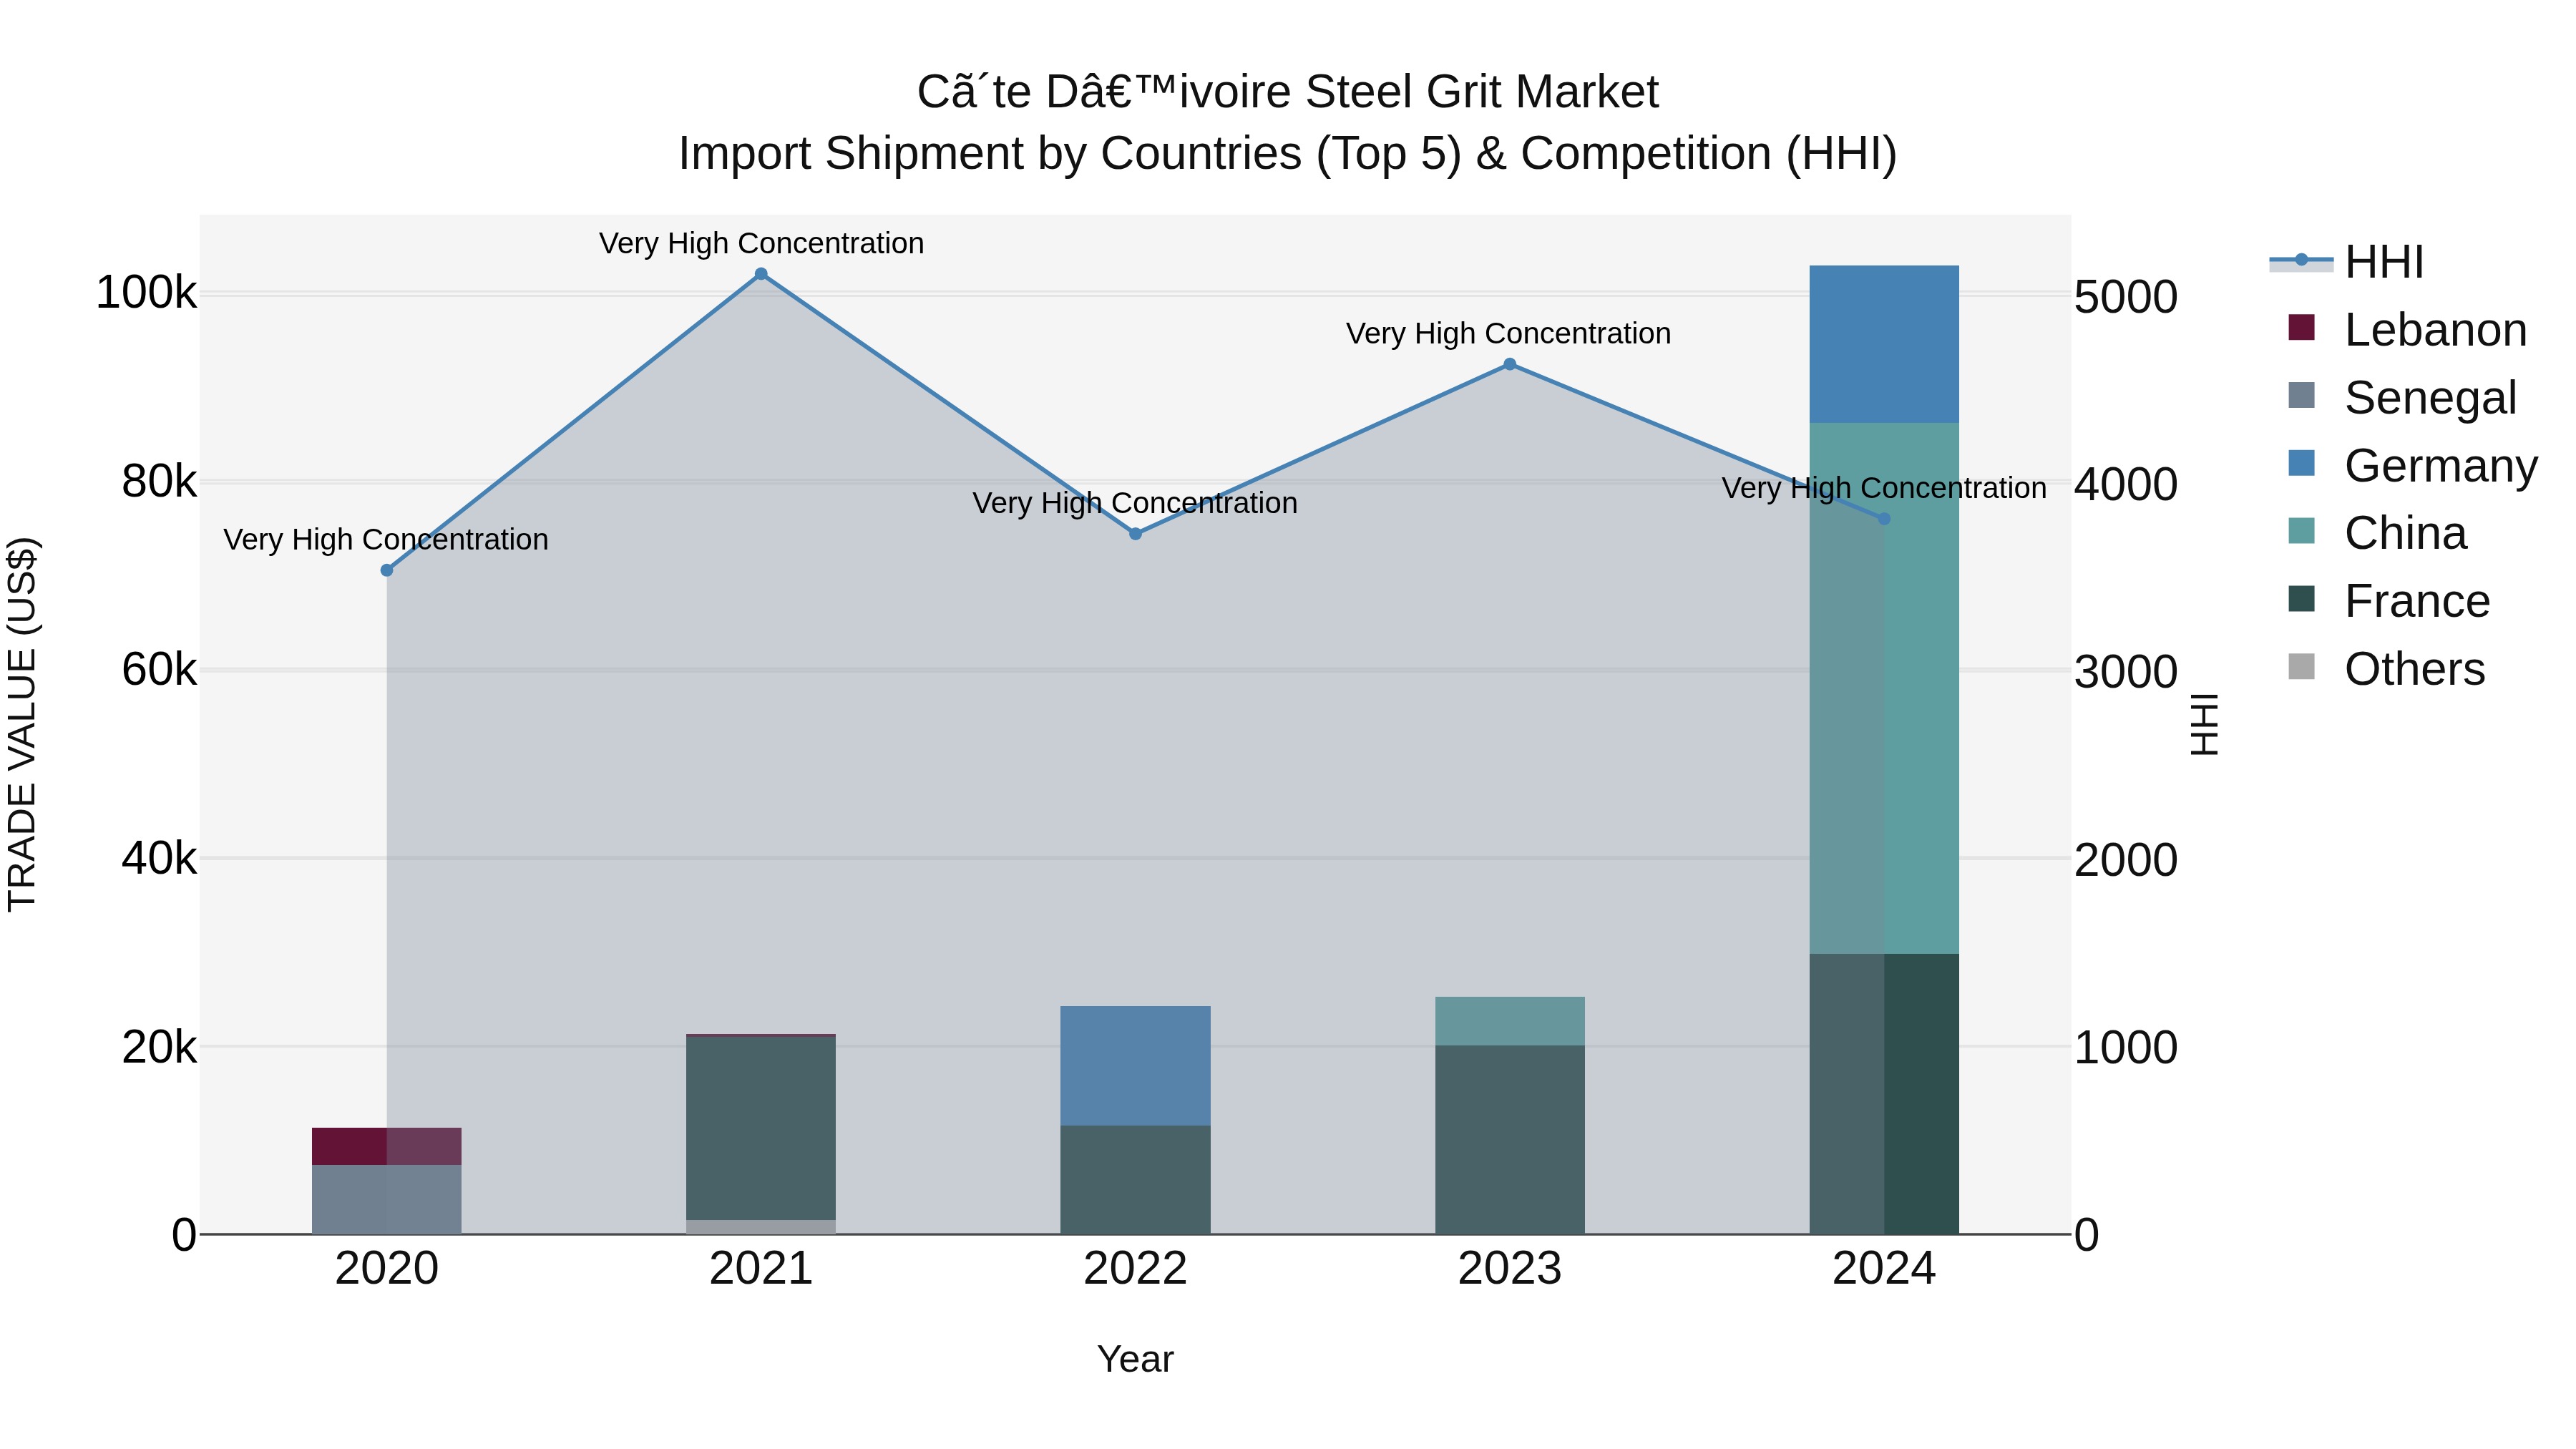Toggle the HHI legend entry
The width and height of the screenshot is (2576, 1449).
coord(2346,262)
